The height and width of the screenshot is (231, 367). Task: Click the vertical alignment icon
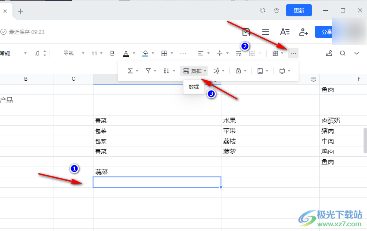coord(220,53)
